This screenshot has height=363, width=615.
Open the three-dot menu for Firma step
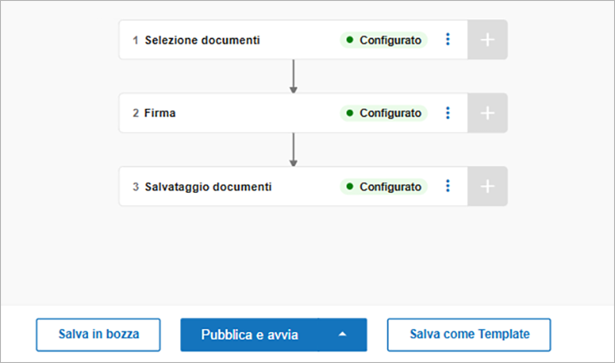pyautogui.click(x=448, y=113)
